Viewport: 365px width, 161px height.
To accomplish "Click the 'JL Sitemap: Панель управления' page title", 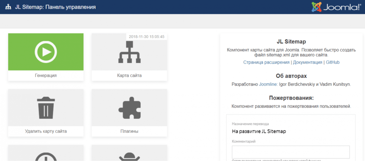I will coord(55,7).
